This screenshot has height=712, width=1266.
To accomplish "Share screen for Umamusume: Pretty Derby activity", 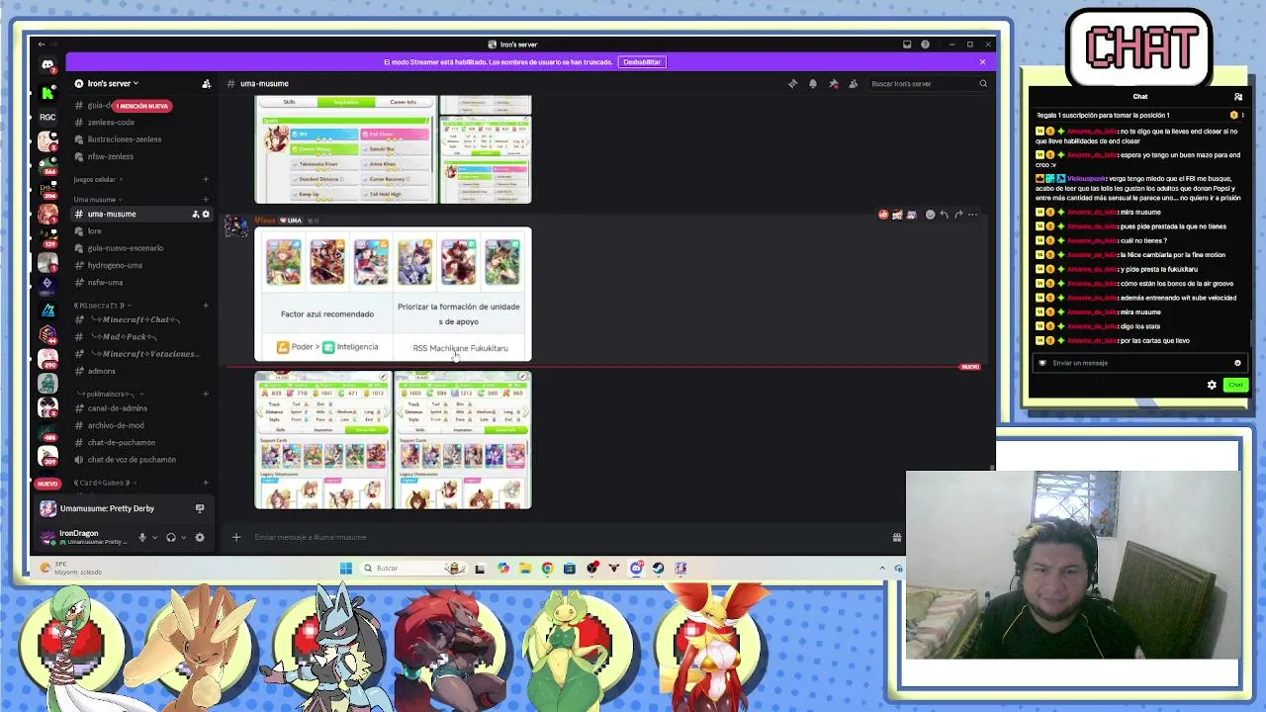I will pos(200,508).
